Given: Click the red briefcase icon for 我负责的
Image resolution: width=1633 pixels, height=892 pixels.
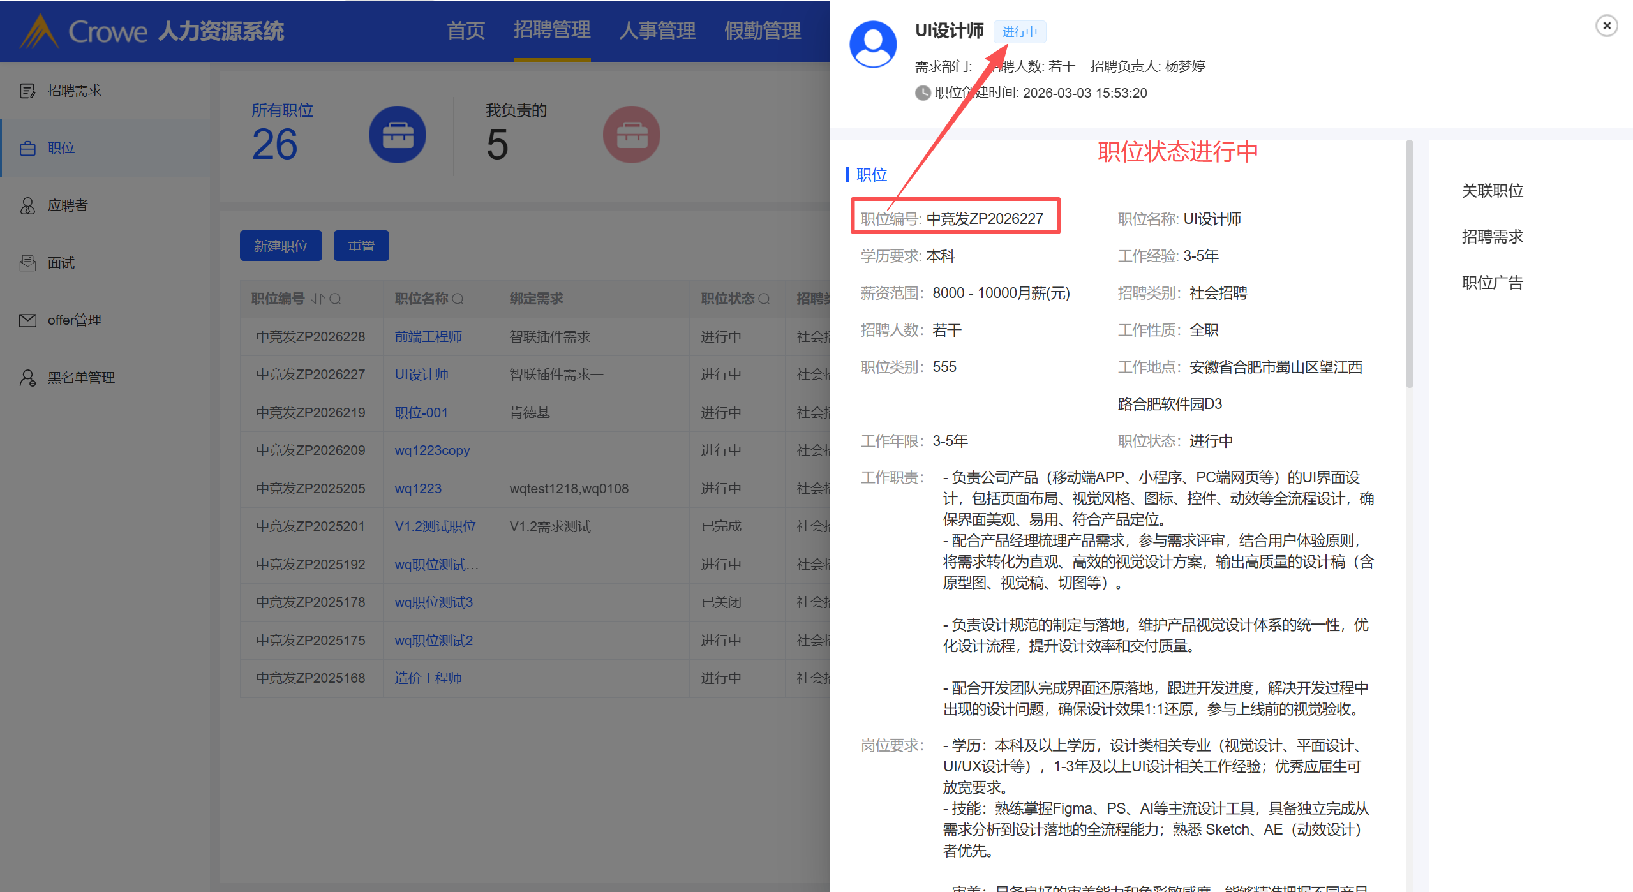Looking at the screenshot, I should pos(631,135).
